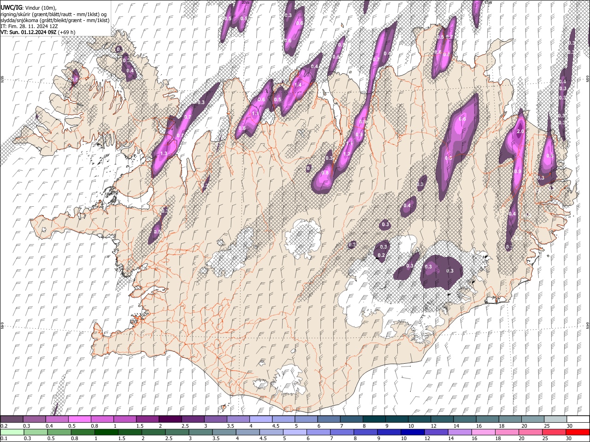Image resolution: width=590 pixels, height=442 pixels.
Task: Pick the light pink 16–18 rain swatch
Action: point(484,432)
